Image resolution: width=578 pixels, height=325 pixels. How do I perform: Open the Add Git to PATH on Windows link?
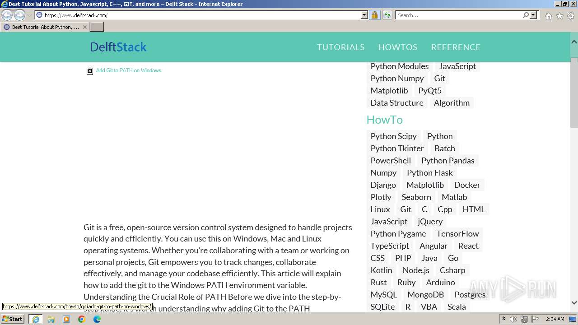(x=128, y=70)
